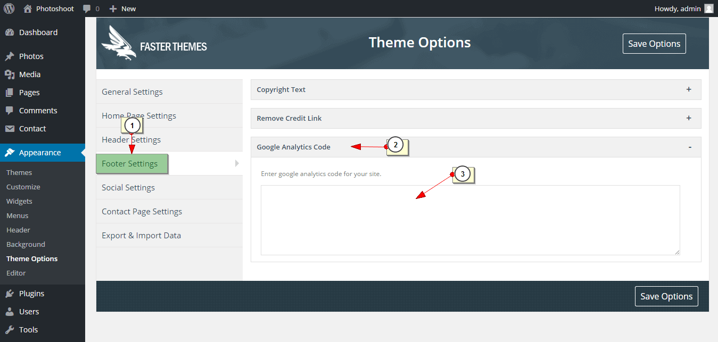Click the admin avatar icon
Image resolution: width=718 pixels, height=342 pixels.
tap(708, 9)
